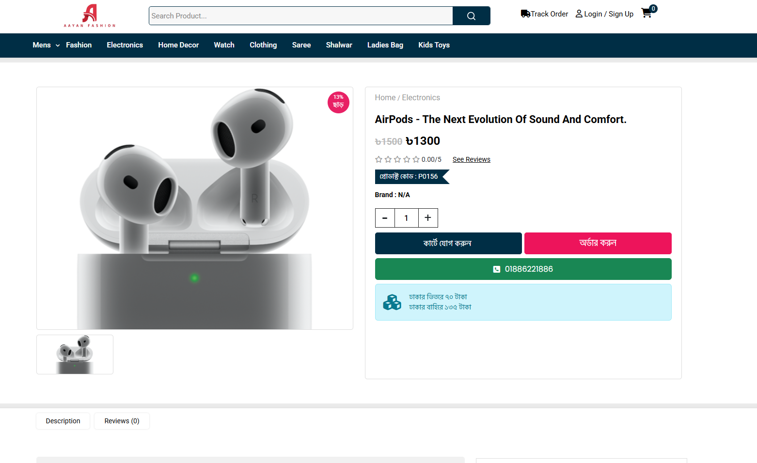757x463 pixels.
Task: Select the Reviews (0) tab
Action: point(122,421)
